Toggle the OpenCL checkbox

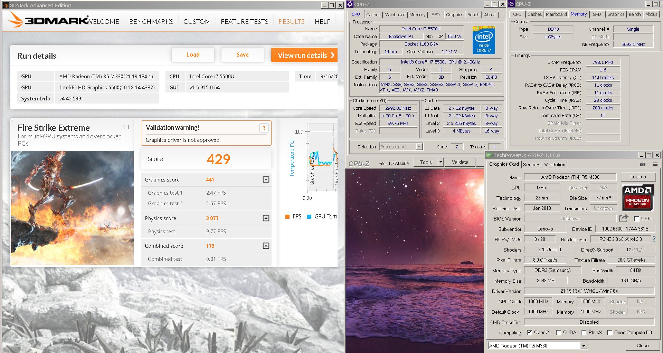[x=529, y=333]
